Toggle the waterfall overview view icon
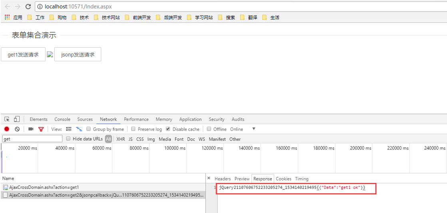This screenshot has width=447, height=213. (x=79, y=129)
